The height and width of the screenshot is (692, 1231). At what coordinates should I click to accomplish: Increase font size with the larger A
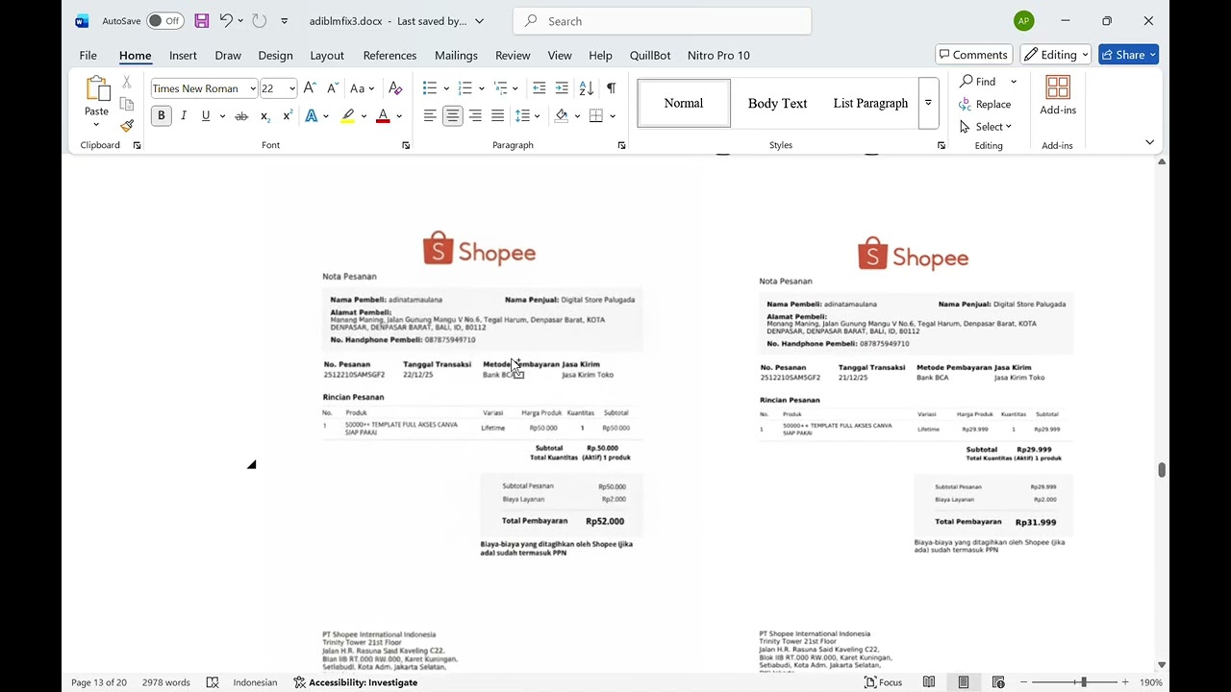coord(310,88)
